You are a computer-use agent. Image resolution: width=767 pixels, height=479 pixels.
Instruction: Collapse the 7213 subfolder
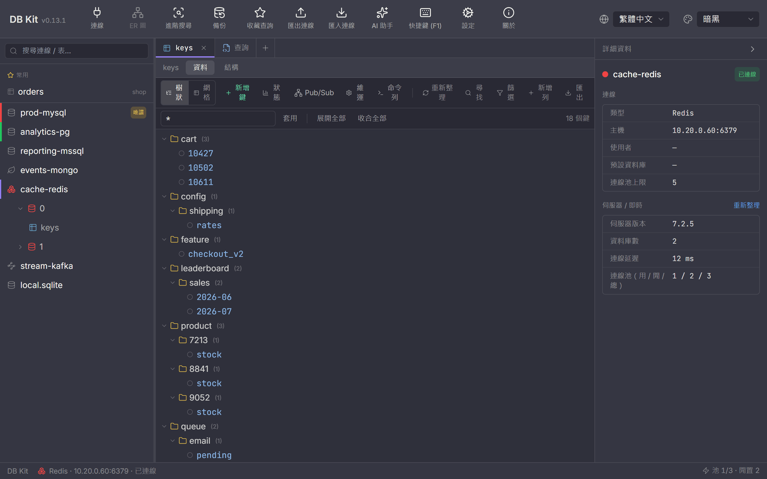(x=173, y=340)
